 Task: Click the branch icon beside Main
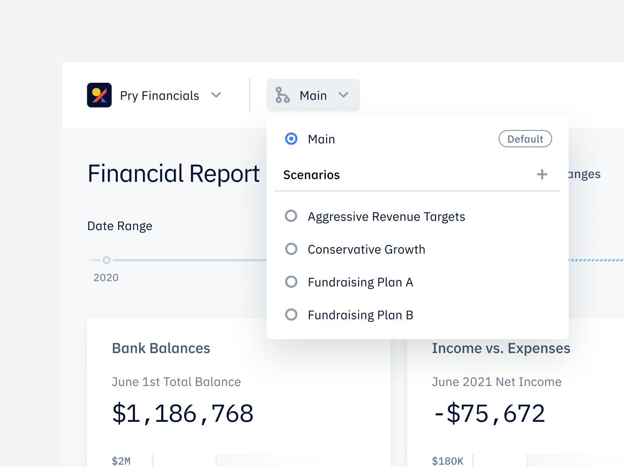[x=282, y=95]
